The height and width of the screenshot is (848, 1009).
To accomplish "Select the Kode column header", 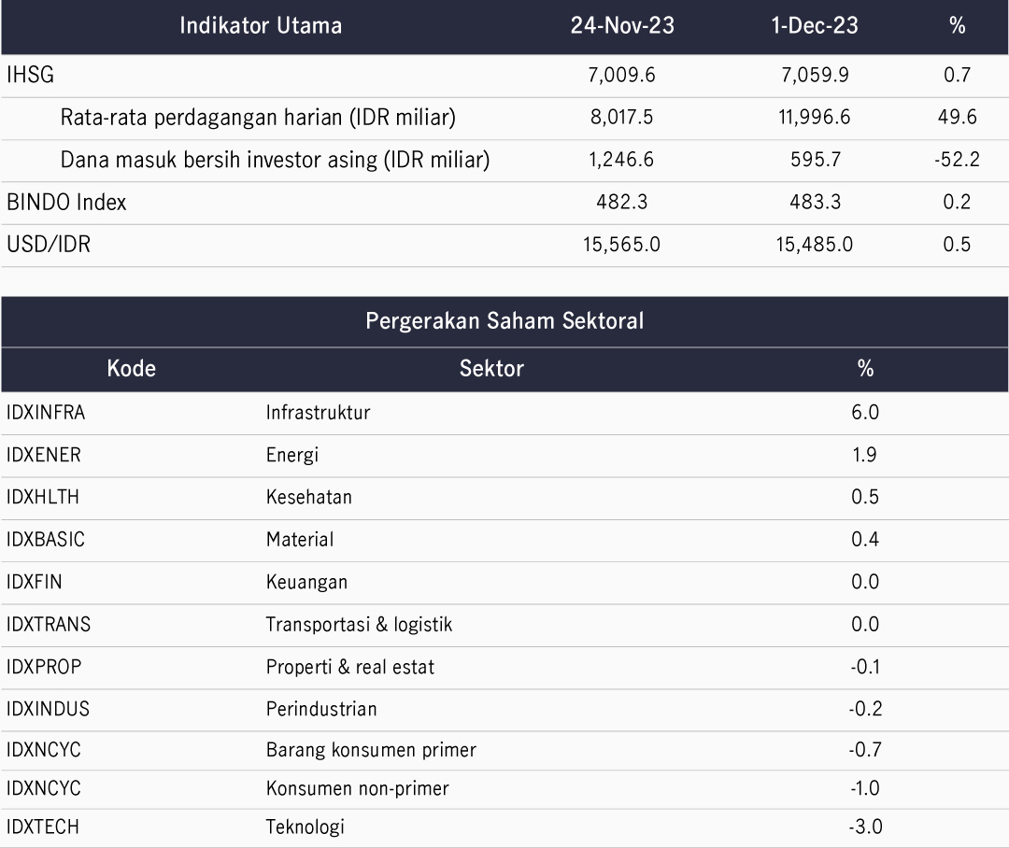I will 132,368.
